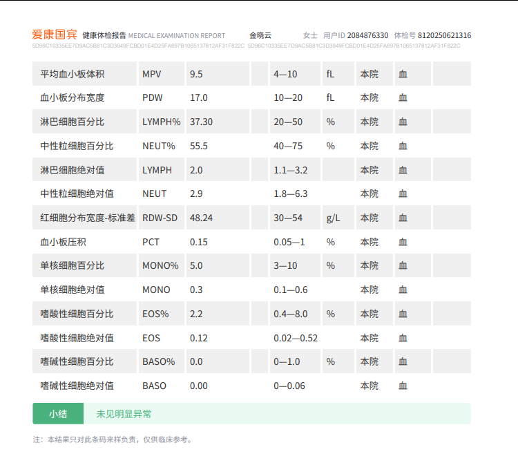Click EOS% reference range 0.4—8.0
The width and height of the screenshot is (518, 454).
pyautogui.click(x=291, y=314)
